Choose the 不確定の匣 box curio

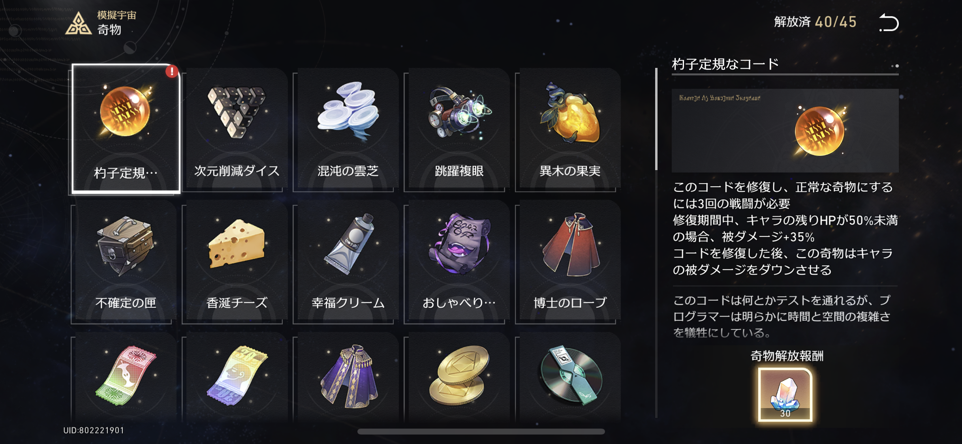pyautogui.click(x=125, y=262)
